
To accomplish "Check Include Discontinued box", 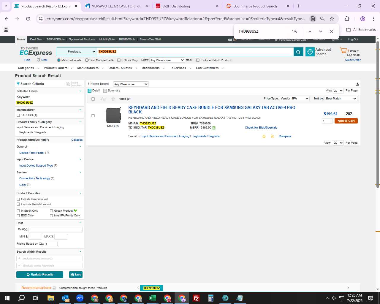I will (x=18, y=199).
